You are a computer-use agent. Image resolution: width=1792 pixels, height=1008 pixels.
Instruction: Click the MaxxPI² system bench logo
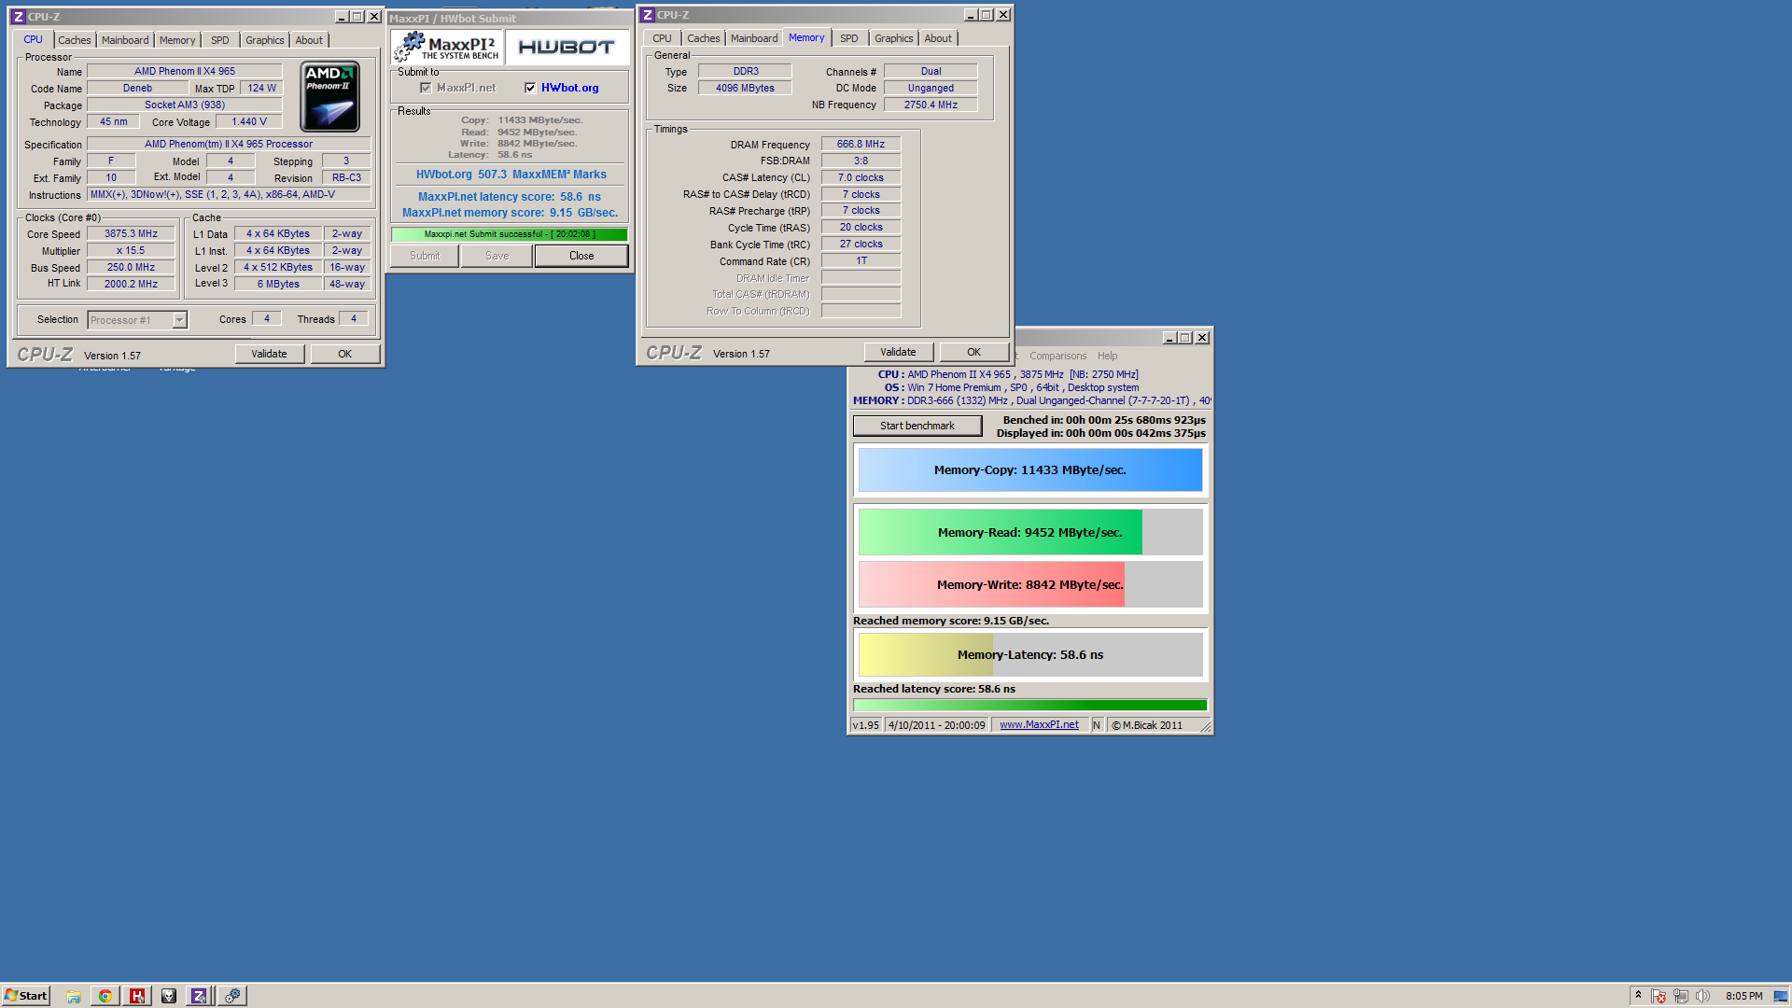tap(448, 47)
